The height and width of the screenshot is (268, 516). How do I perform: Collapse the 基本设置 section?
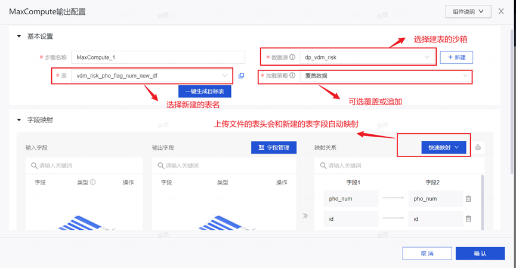(19, 36)
